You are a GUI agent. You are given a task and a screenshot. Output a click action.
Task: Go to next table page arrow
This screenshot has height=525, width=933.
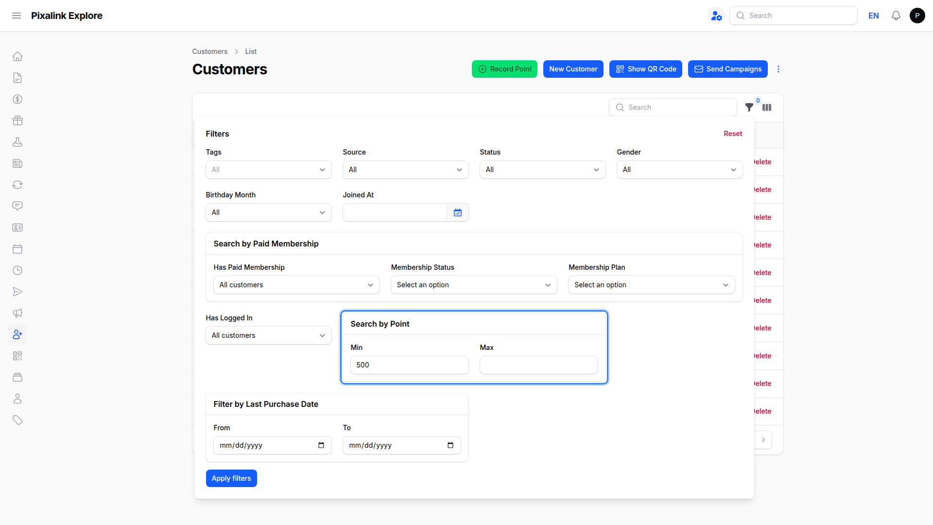click(x=763, y=440)
